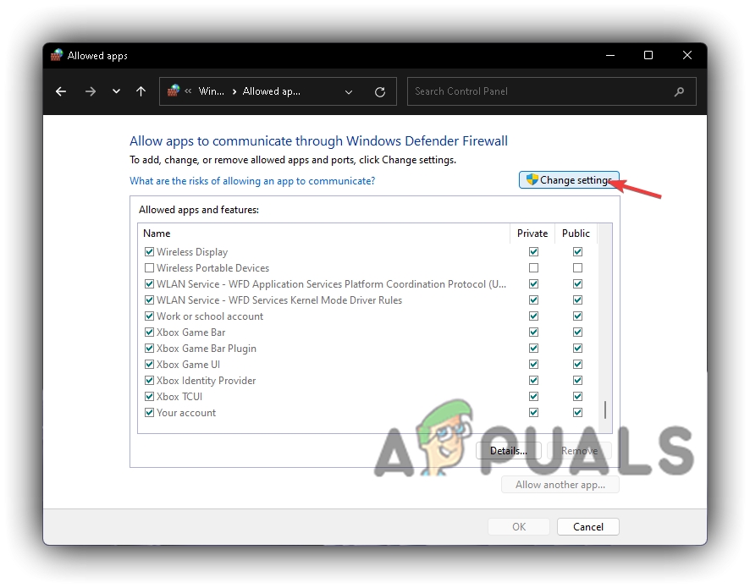Expand the hidden breadcrumb chevrons

(x=188, y=91)
